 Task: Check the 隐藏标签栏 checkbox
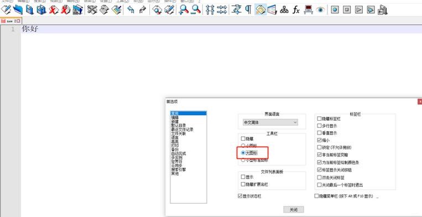[320, 118]
